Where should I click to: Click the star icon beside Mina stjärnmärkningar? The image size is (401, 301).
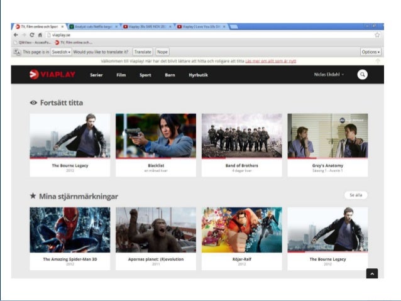pos(33,196)
